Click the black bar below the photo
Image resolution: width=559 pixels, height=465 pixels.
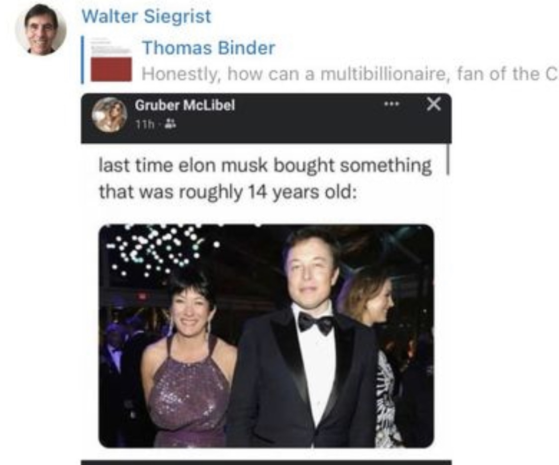pyautogui.click(x=266, y=463)
